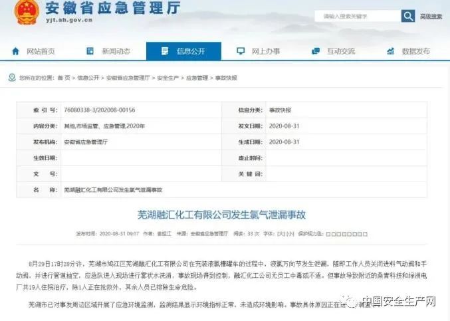Viewport: 450px width, 321px height.
Task: Click the blue article headline 芜湖融汇化工有限公司发生氯气泄漏事故
Action: 221,215
